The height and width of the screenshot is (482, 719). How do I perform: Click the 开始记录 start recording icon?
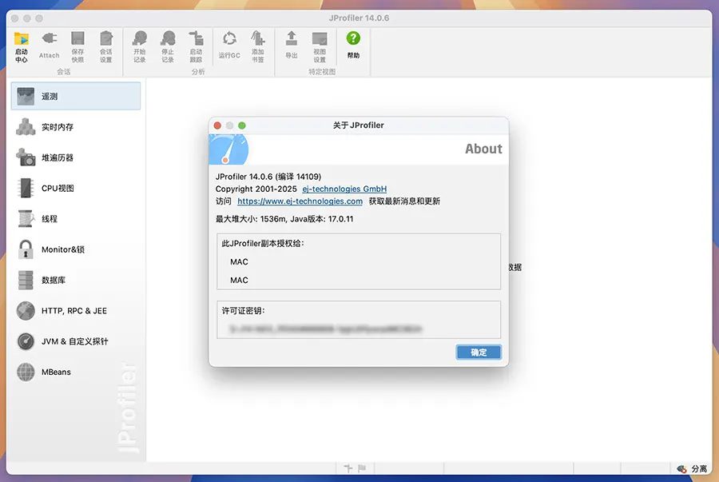[140, 40]
